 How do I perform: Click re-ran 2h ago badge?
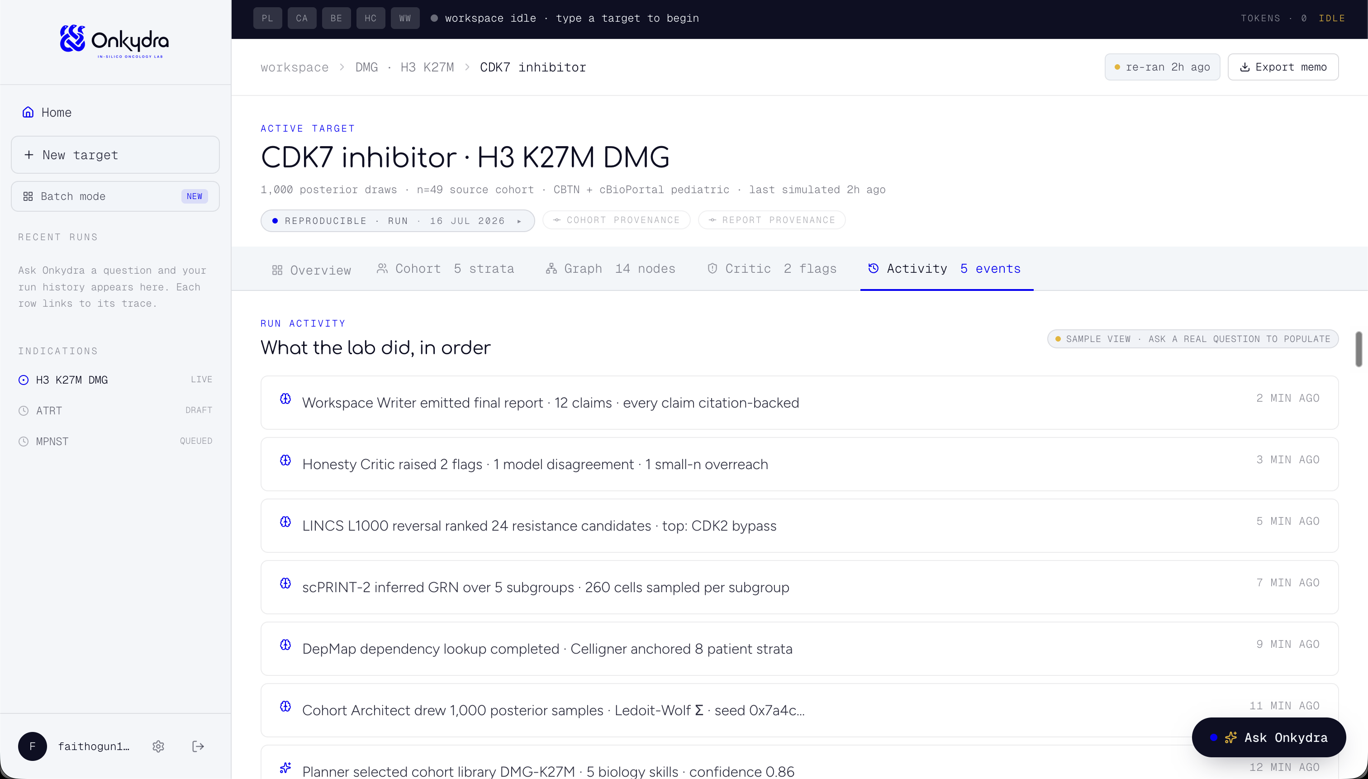click(x=1162, y=67)
